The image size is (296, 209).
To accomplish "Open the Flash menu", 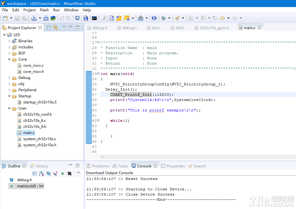I will 44,10.
